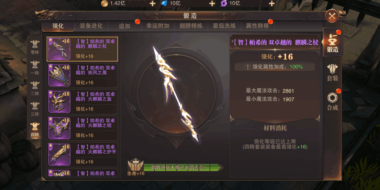Click the info icon beside 强化属性加成
Image resolution: width=380 pixels, height=190 pixels.
pyautogui.click(x=248, y=67)
